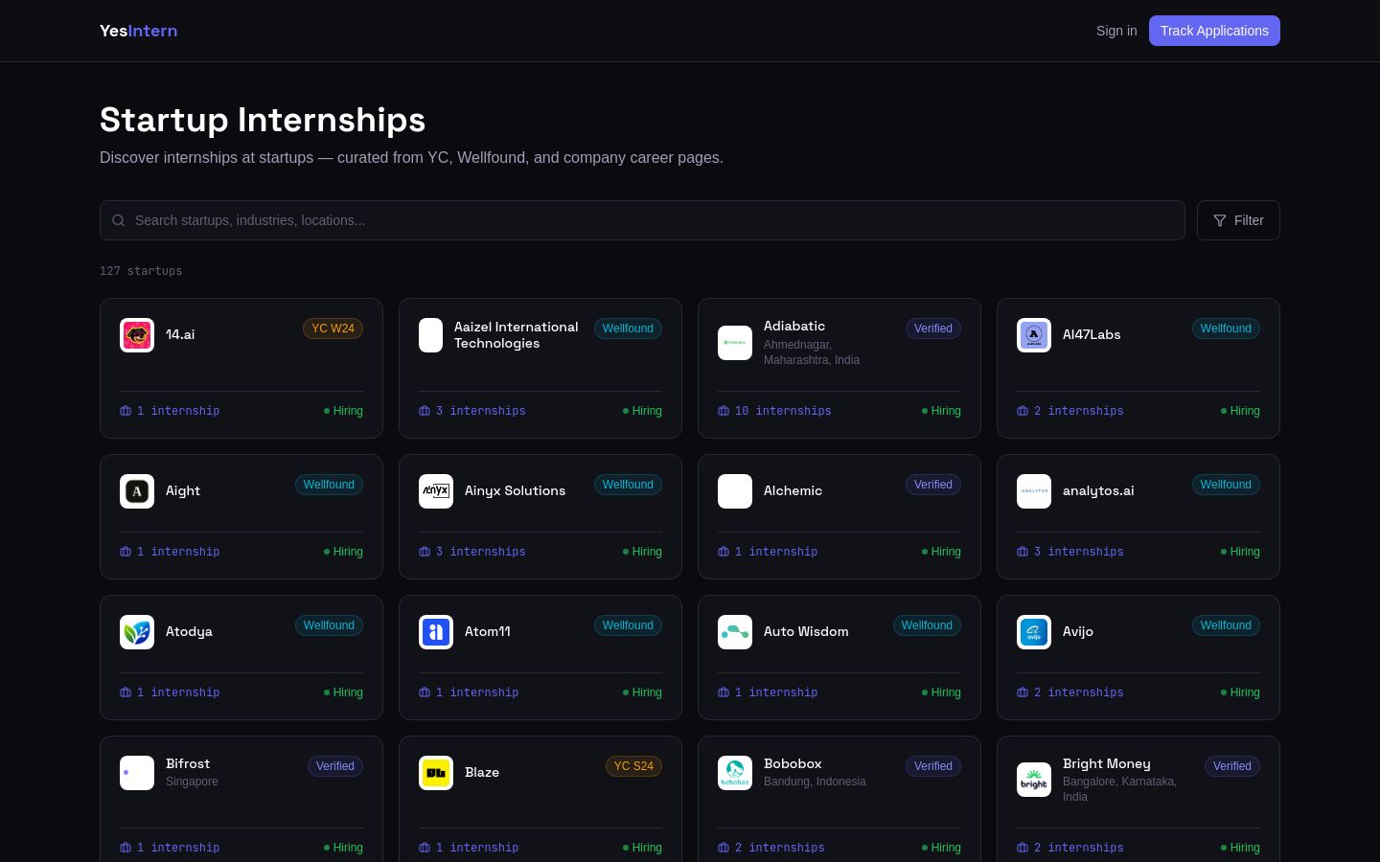Click "10 internships" on Adiabatic card
The height and width of the screenshot is (862, 1380).
(783, 411)
